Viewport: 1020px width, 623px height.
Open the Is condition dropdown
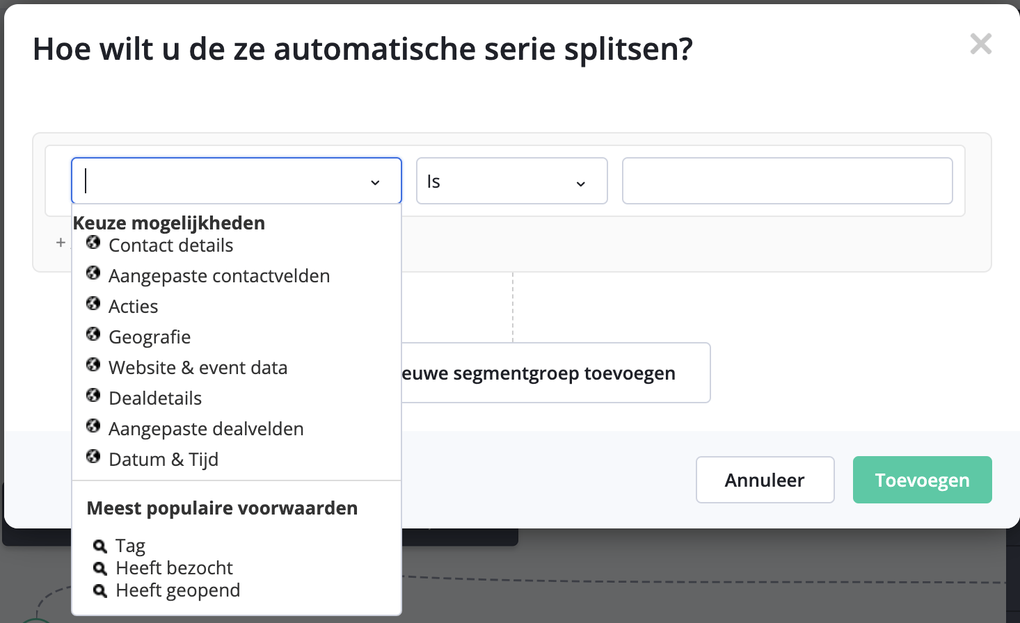(511, 181)
